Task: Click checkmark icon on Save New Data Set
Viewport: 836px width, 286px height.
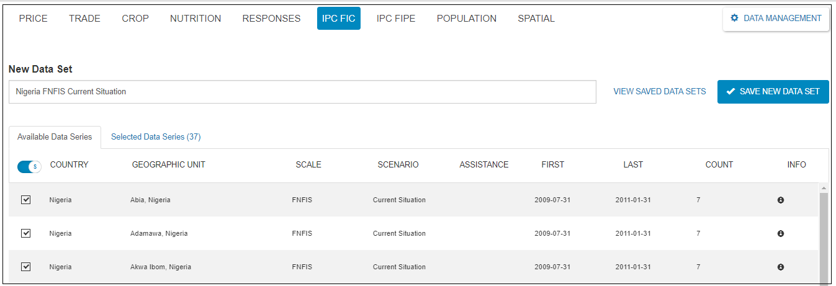Action: pos(730,91)
